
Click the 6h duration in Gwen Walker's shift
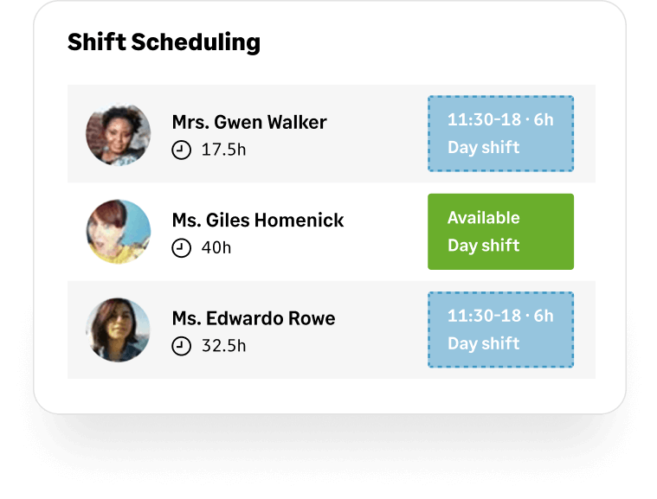click(544, 120)
